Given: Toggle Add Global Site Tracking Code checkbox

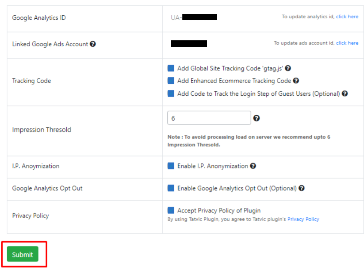Looking at the screenshot, I should [171, 68].
